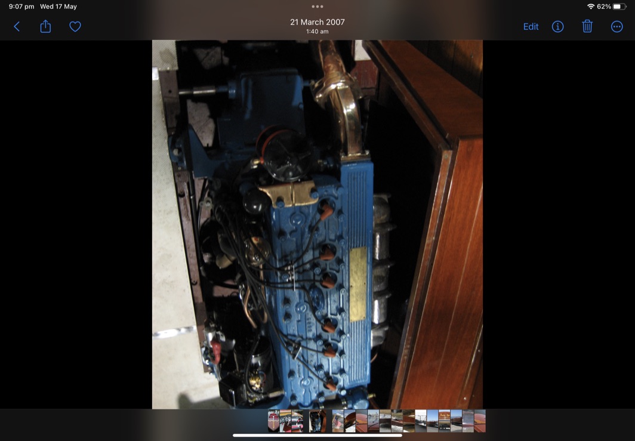Viewport: 635px width, 441px height.
Task: Tap the battery indicator icon
Action: tap(619, 7)
